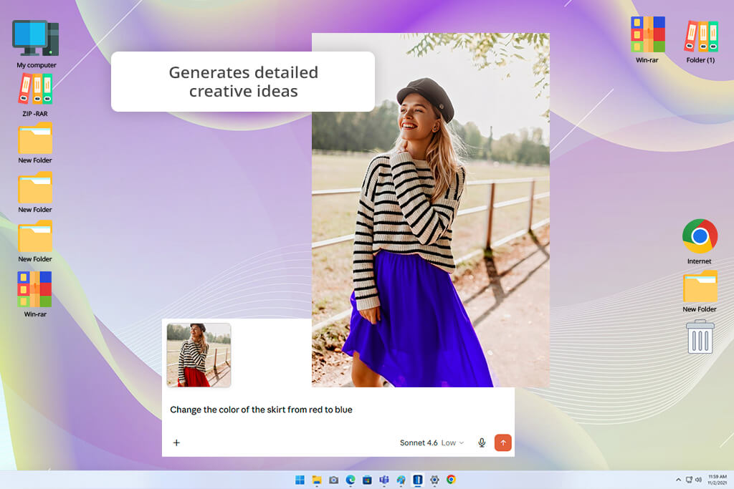The width and height of the screenshot is (734, 489).
Task: Open the Windows Start menu
Action: [300, 480]
